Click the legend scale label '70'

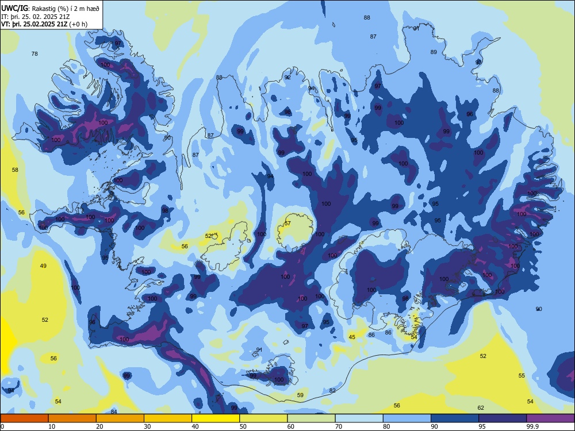[339, 426]
